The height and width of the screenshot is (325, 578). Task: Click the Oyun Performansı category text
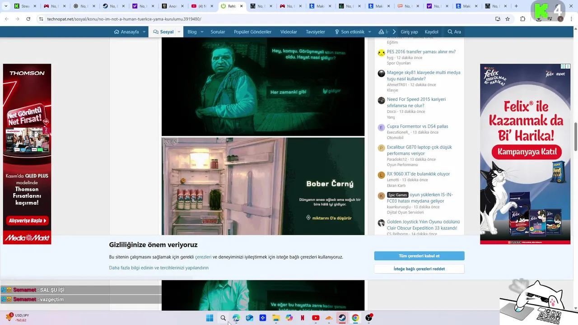[x=402, y=165]
